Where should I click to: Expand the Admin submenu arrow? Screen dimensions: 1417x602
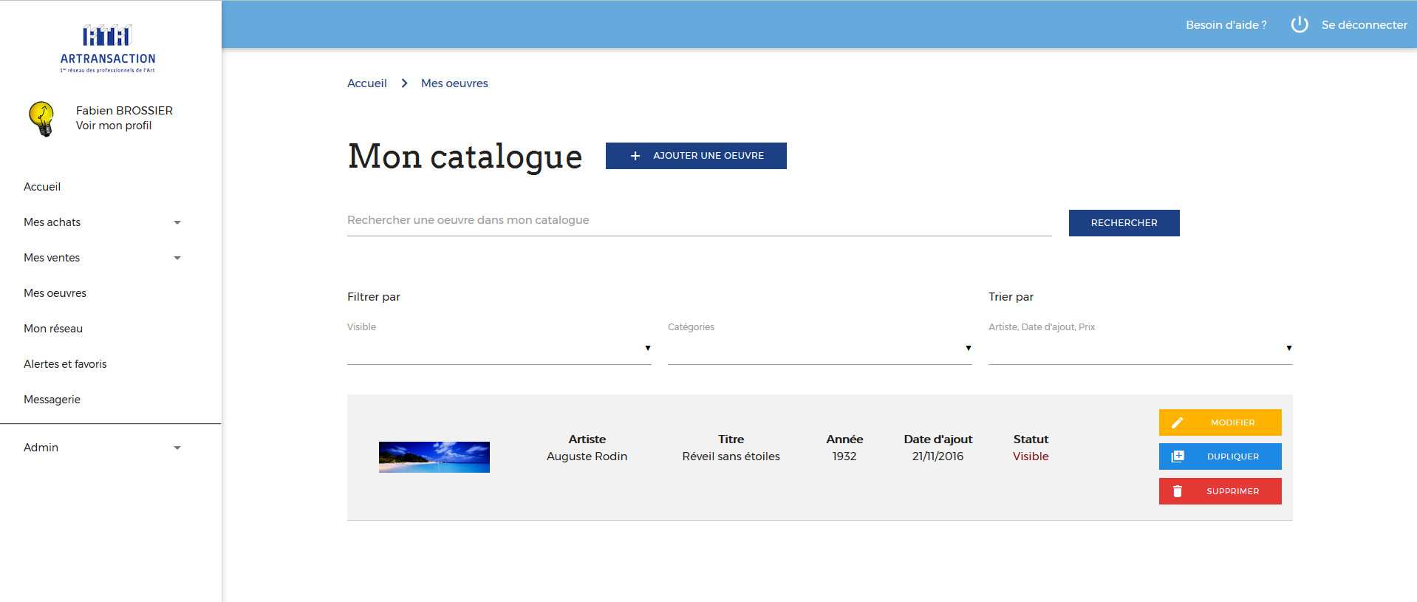click(177, 448)
